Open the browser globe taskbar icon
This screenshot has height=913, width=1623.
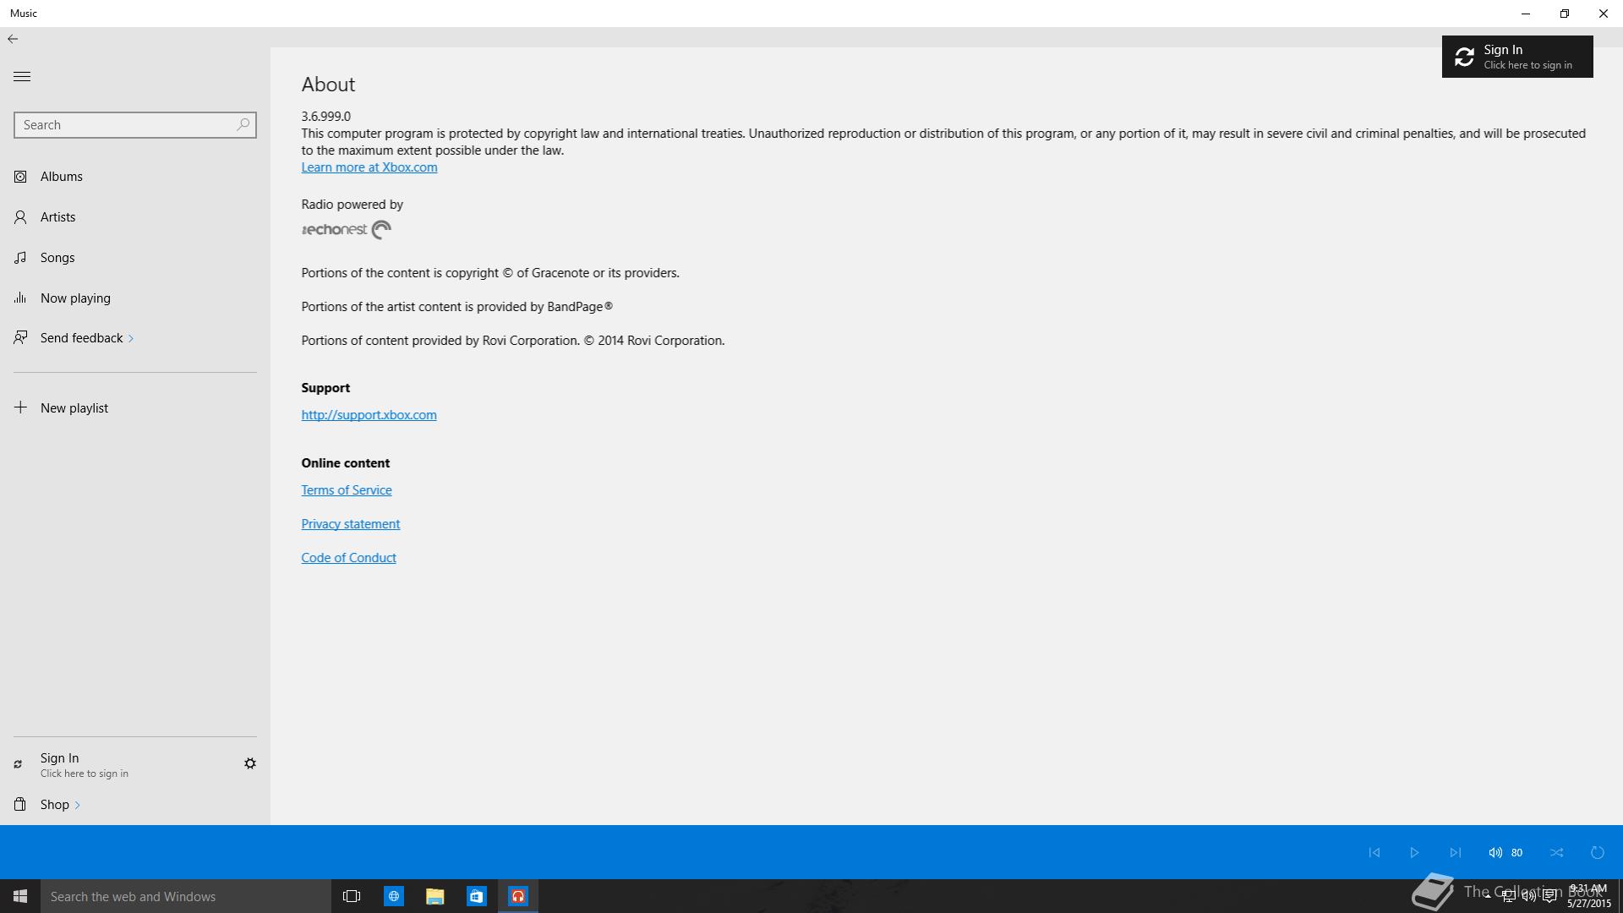(x=394, y=896)
